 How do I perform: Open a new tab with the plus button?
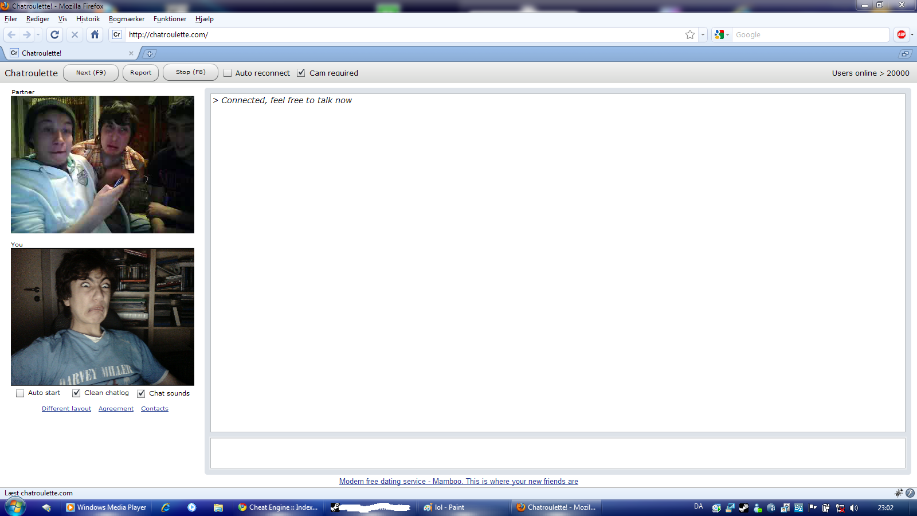click(x=150, y=54)
